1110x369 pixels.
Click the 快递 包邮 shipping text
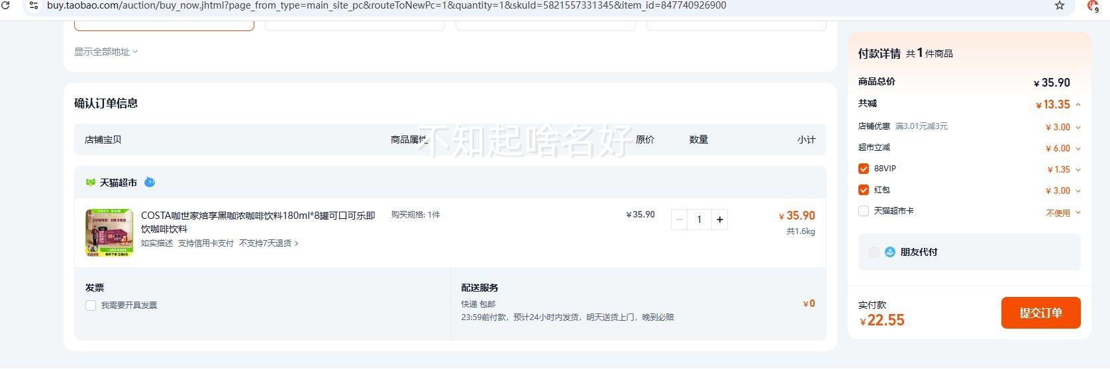click(x=478, y=304)
